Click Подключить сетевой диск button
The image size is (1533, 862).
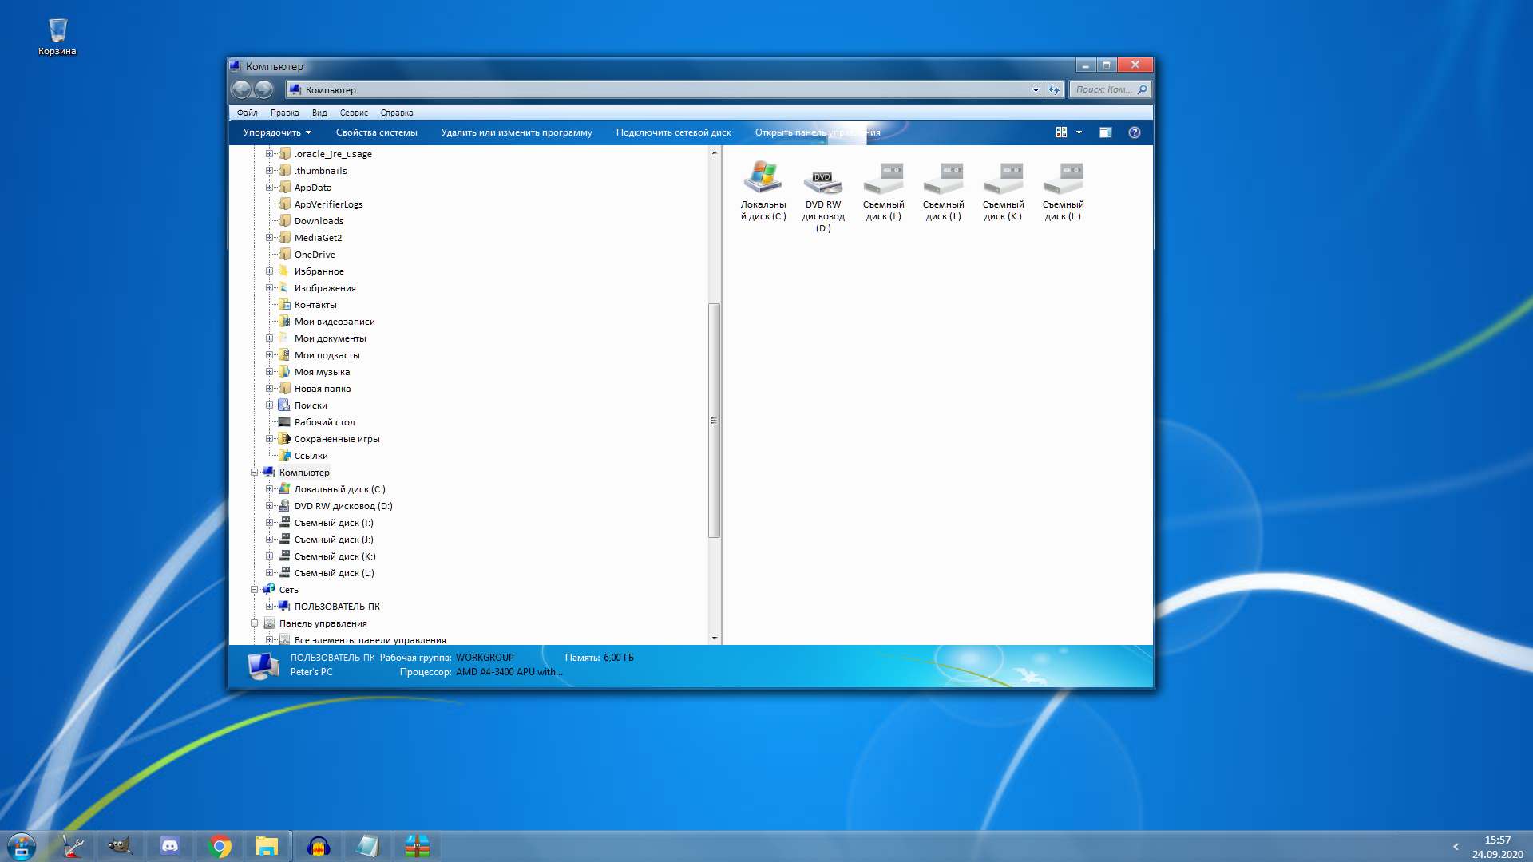(x=673, y=132)
